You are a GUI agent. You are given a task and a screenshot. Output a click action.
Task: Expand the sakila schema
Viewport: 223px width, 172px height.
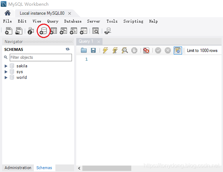tap(6, 66)
